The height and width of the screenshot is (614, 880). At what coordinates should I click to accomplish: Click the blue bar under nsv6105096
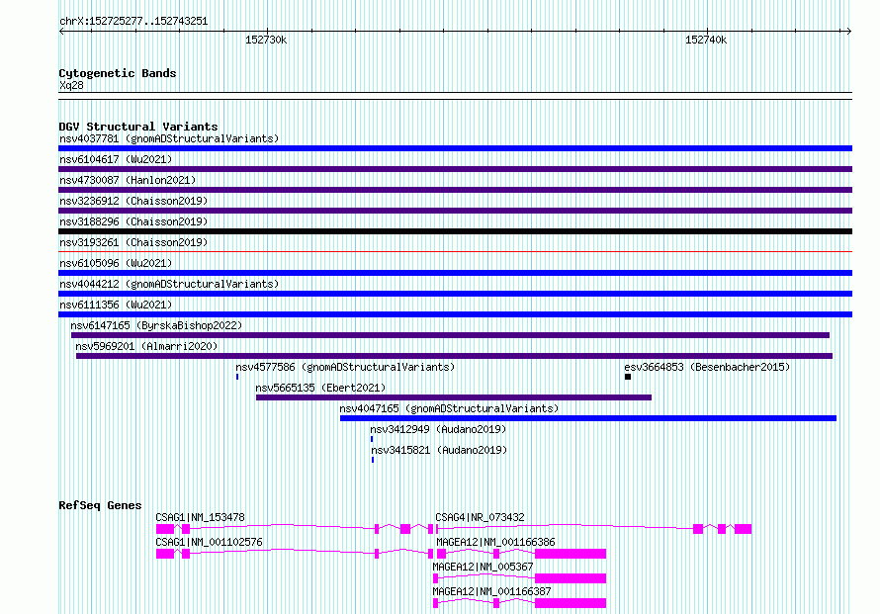(455, 273)
